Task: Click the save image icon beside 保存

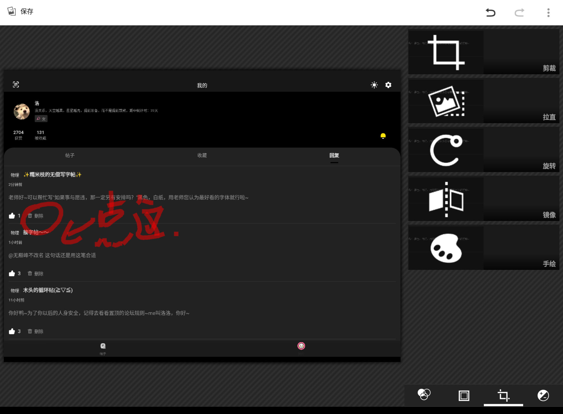Action: tap(11, 11)
